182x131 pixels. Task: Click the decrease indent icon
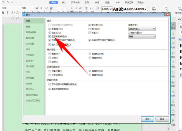coord(71,8)
